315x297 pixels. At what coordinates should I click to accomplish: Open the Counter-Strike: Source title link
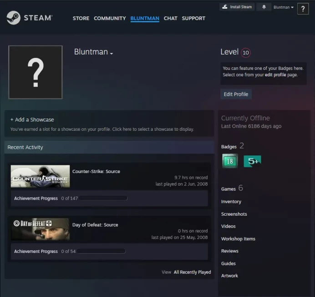click(96, 171)
